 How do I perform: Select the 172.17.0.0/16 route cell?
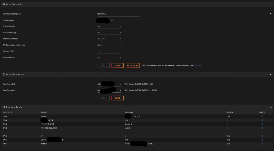pyautogui.click(x=47, y=124)
